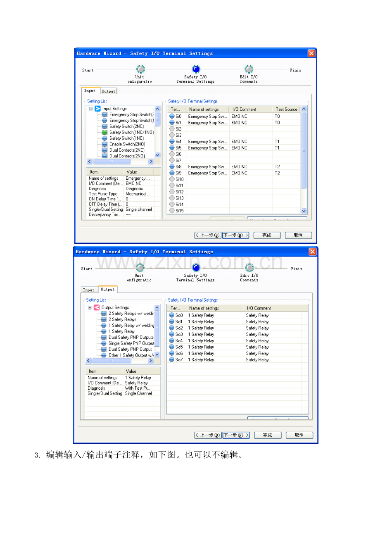
Task: Switch to Output tab beside active Input tab
Action: 109,91
